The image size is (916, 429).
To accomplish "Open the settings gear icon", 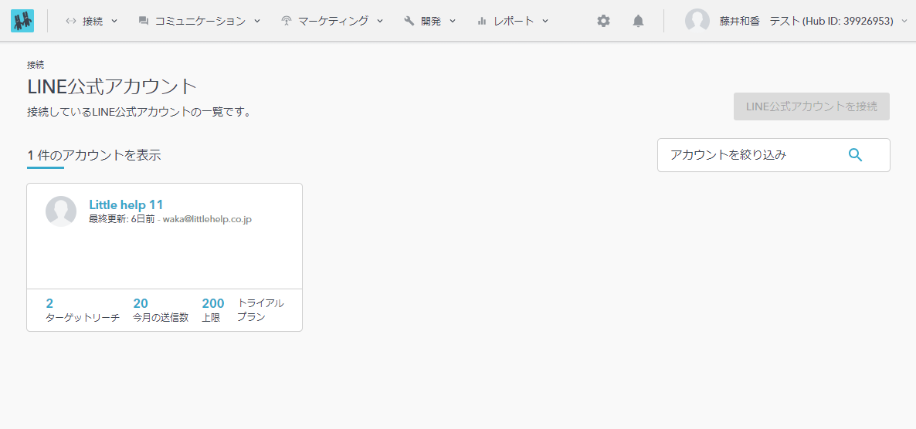I will point(603,21).
